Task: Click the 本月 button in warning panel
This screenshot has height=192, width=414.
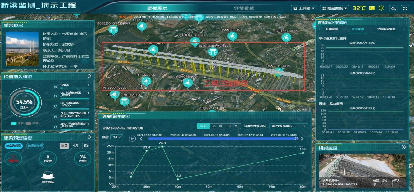Action: [x=75, y=146]
